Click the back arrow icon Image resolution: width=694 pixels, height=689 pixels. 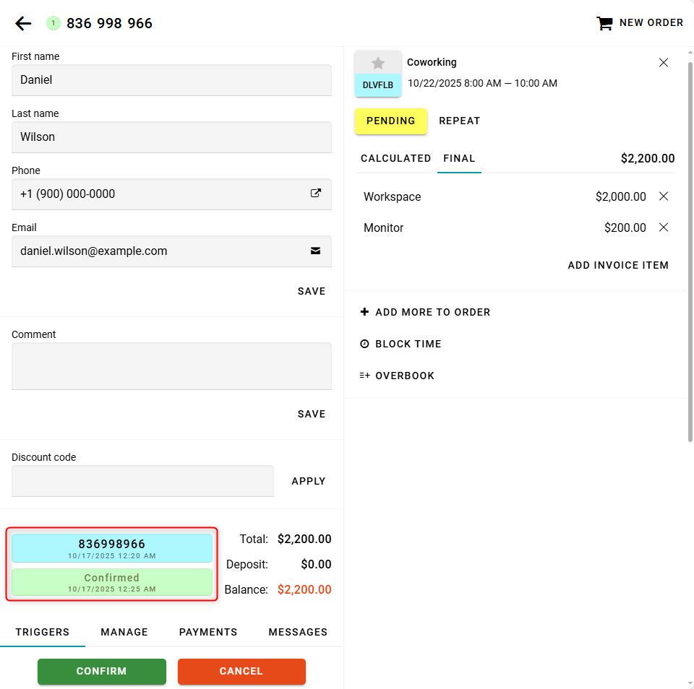point(23,24)
